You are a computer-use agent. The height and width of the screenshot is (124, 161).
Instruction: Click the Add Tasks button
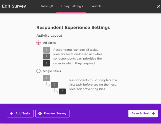(20, 113)
